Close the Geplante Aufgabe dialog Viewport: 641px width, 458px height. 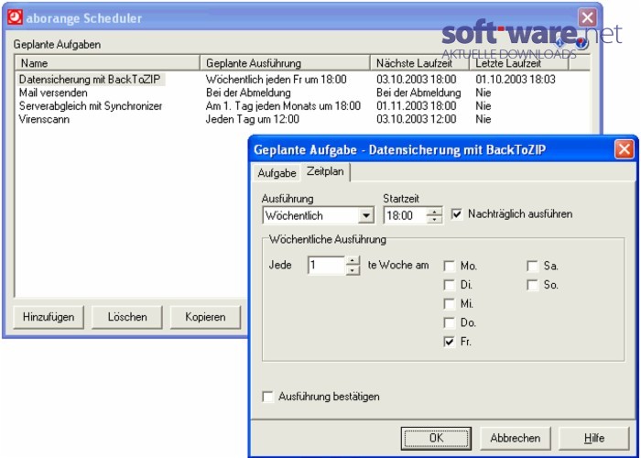pos(624,149)
